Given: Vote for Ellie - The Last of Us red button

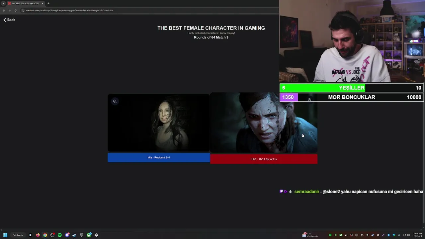Looking at the screenshot, I should click(x=264, y=159).
